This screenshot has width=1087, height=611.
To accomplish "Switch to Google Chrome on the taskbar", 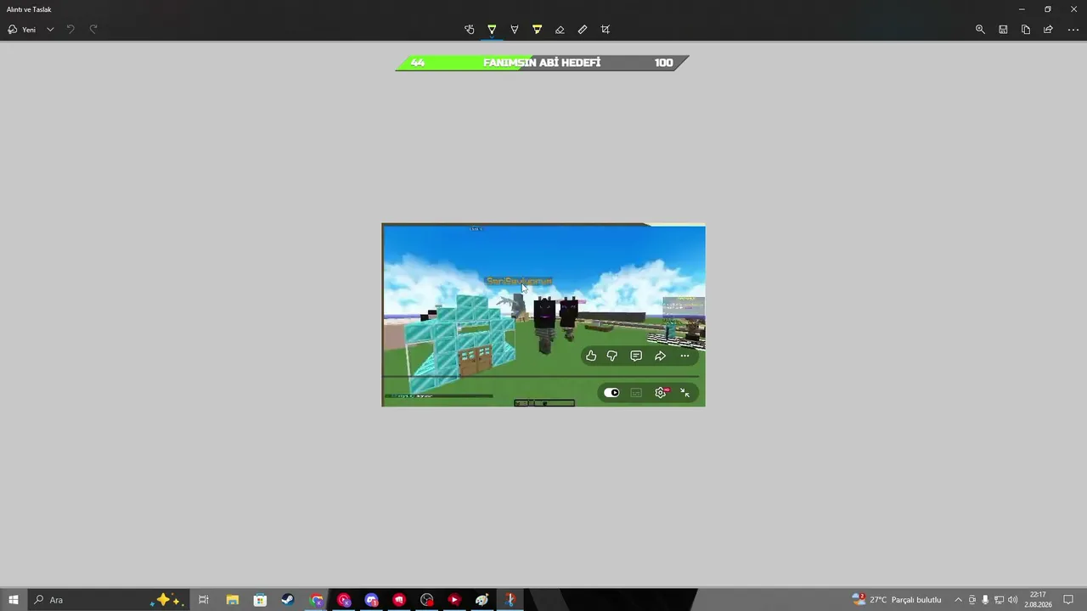I will pyautogui.click(x=316, y=600).
